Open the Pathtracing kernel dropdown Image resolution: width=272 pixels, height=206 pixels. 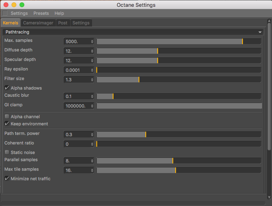[x=133, y=32]
